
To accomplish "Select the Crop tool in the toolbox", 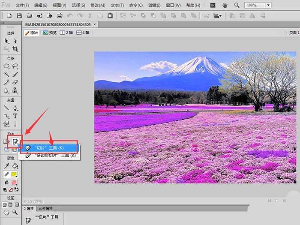I will (15, 49).
